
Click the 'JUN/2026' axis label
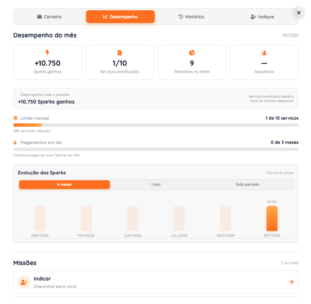click(x=133, y=235)
